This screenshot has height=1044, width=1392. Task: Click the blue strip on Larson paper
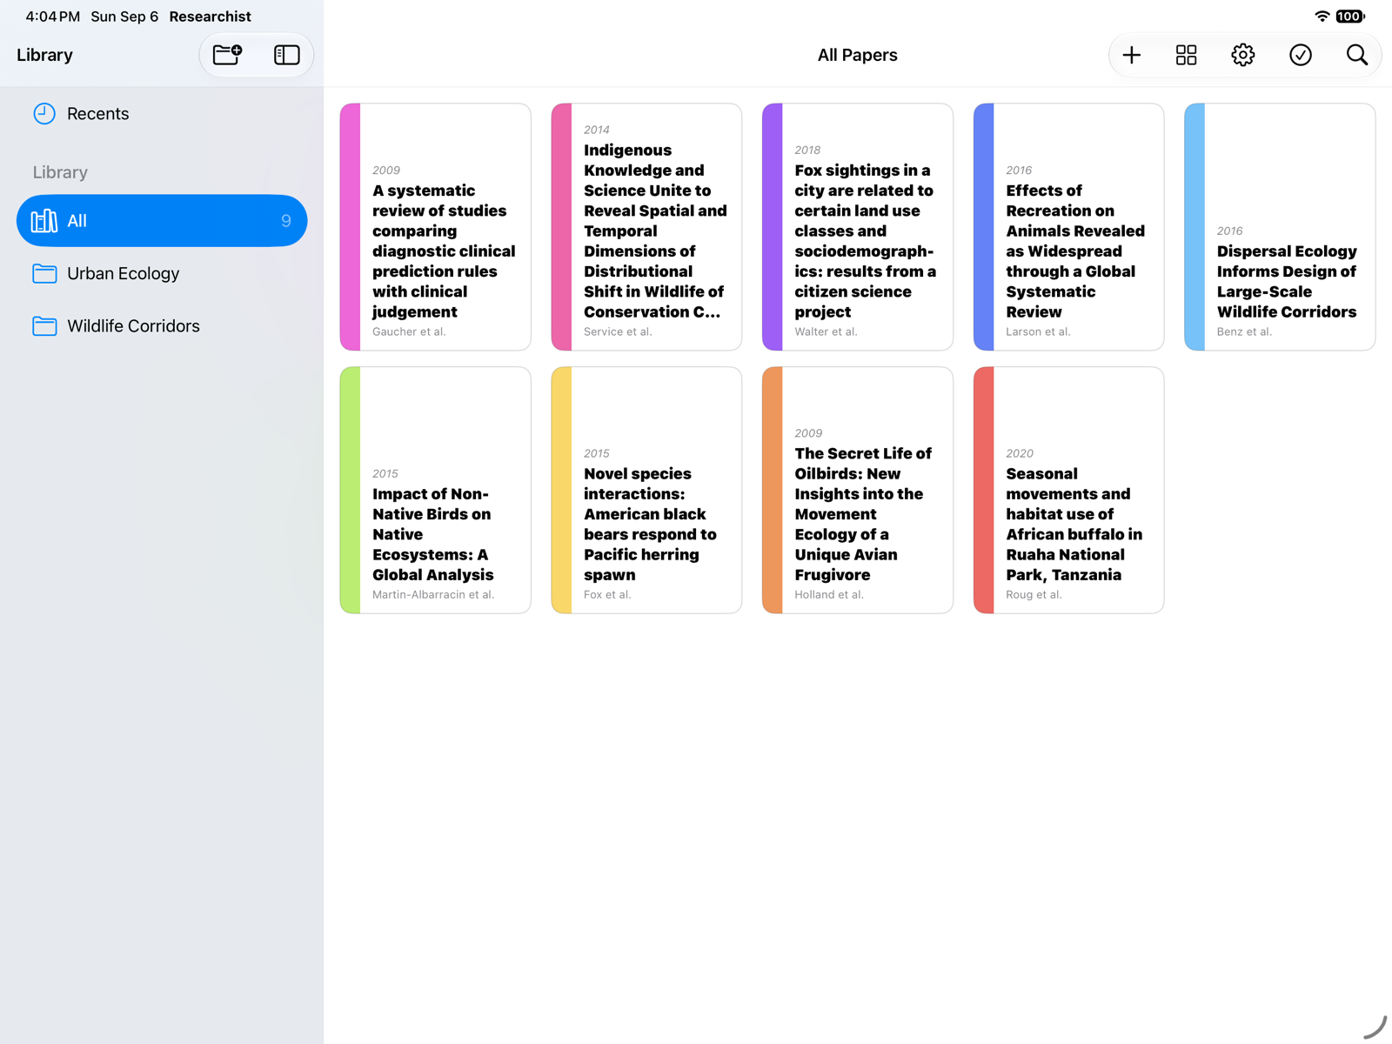pyautogui.click(x=983, y=227)
